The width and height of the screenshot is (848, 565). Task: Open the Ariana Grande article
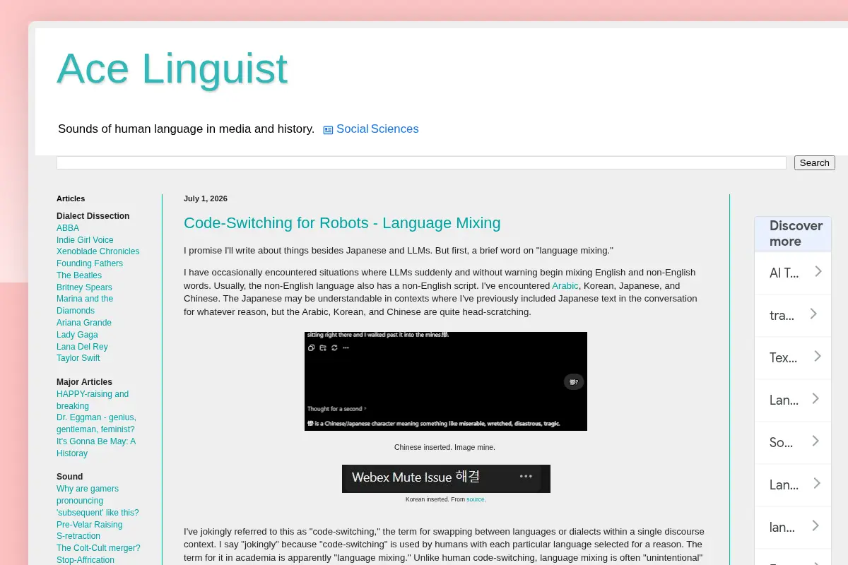(84, 323)
